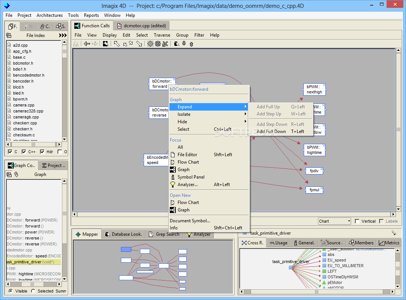Open the Hide submenu
Image resolution: width=406 pixels, height=300 pixels.
[209, 122]
